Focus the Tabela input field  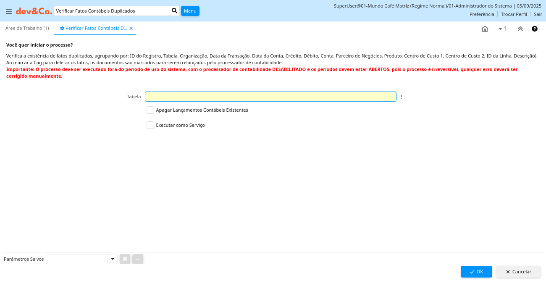270,97
